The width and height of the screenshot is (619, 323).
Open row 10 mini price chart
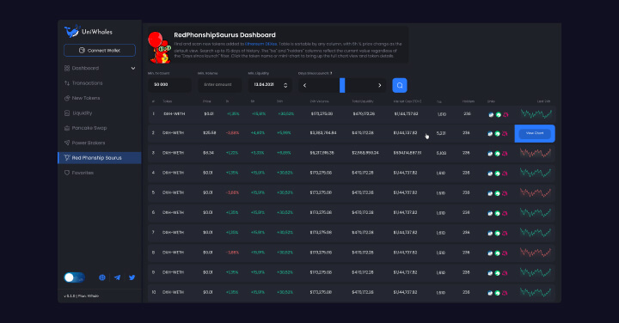pyautogui.click(x=536, y=292)
